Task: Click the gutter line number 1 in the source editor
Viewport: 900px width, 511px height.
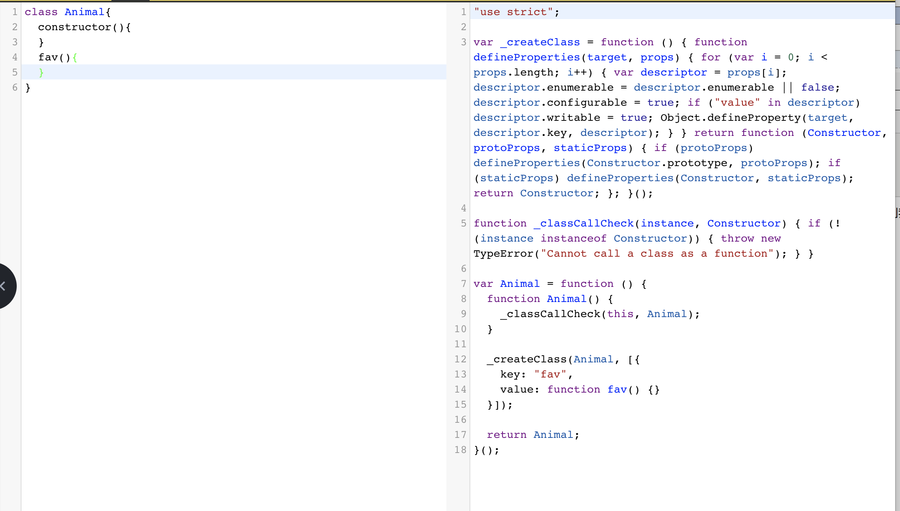Action: (x=15, y=12)
